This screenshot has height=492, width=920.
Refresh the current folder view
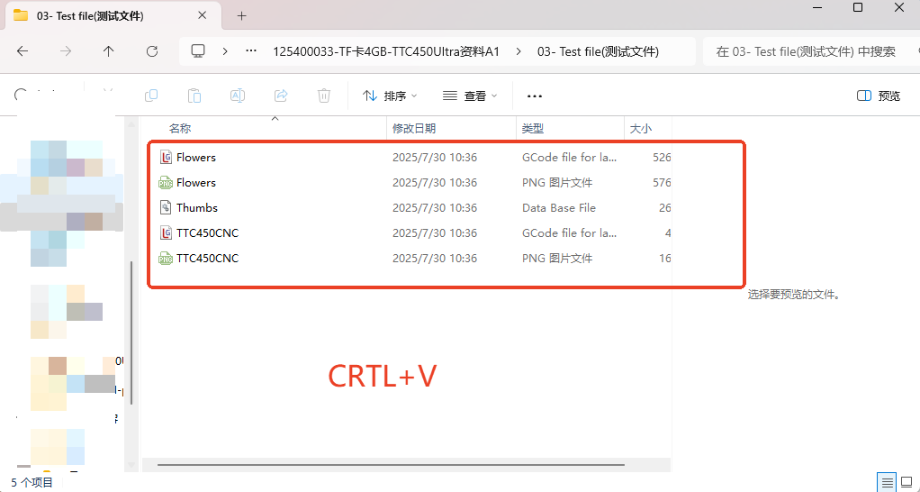pos(152,51)
